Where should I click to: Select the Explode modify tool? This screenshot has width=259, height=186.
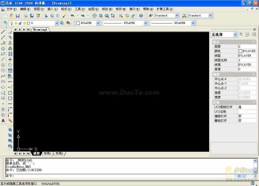pos(10,120)
